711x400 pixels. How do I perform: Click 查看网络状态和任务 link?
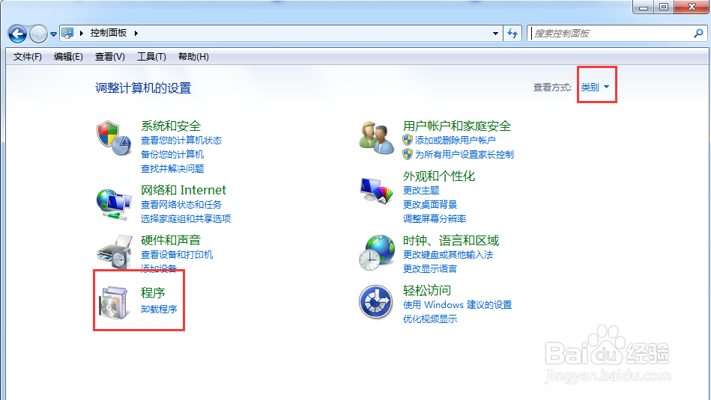tap(181, 205)
